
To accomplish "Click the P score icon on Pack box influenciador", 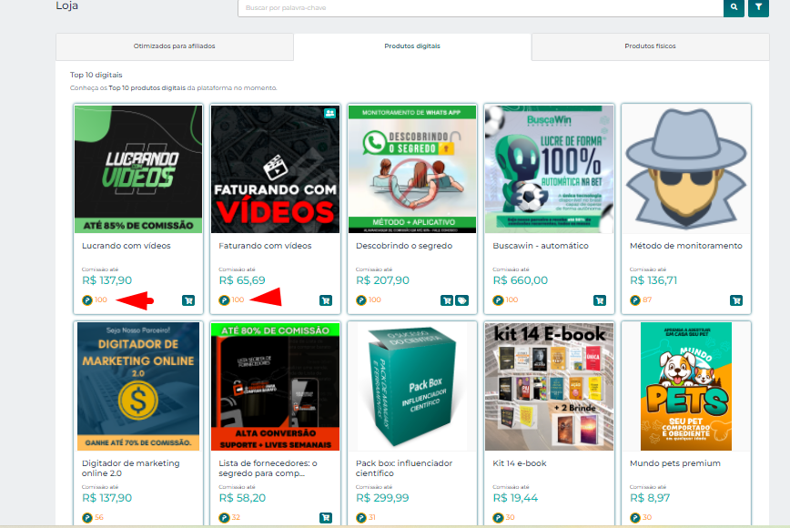I will (361, 518).
